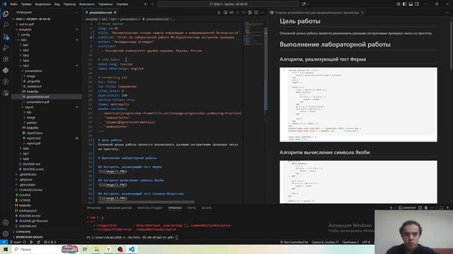Viewport: 453px width, 254px height.
Task: Open package.json in the file tree
Action: pyautogui.click(x=28, y=210)
